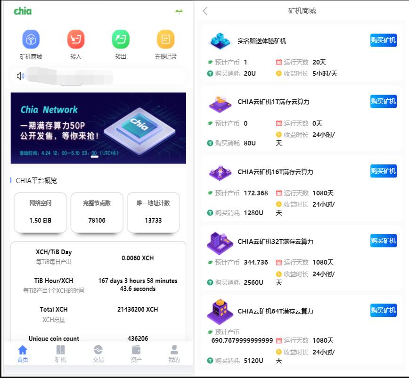
Task: Click the CHIA云矿机64T tower icon
Action: point(220,311)
